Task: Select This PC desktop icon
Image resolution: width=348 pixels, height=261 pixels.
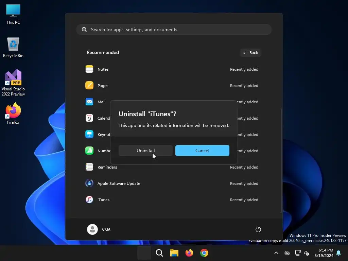Action: [x=13, y=14]
